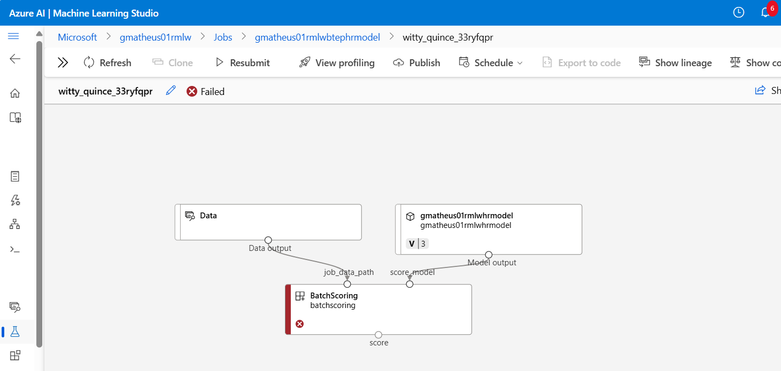Screen dimensions: 781x371
Task: Open the Model catalog sidebar icon
Action: [15, 118]
